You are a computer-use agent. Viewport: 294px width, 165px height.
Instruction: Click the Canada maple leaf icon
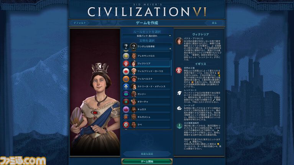click(126, 71)
